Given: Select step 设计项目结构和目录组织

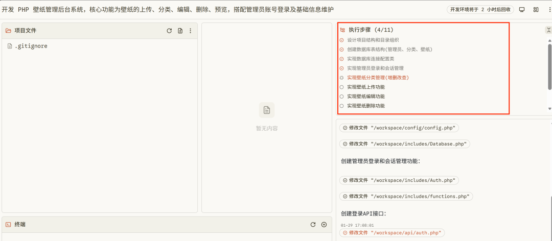Looking at the screenshot, I should click(373, 40).
